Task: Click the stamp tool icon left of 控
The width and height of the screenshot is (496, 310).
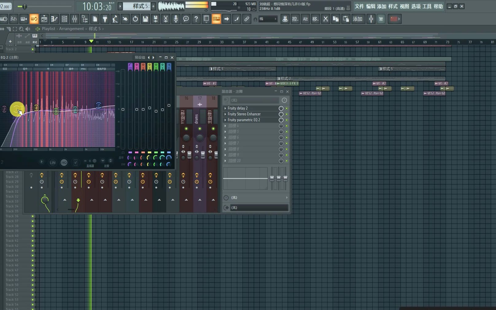Action: [285, 19]
